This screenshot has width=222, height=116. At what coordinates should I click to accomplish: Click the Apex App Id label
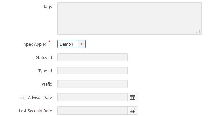tap(35, 44)
